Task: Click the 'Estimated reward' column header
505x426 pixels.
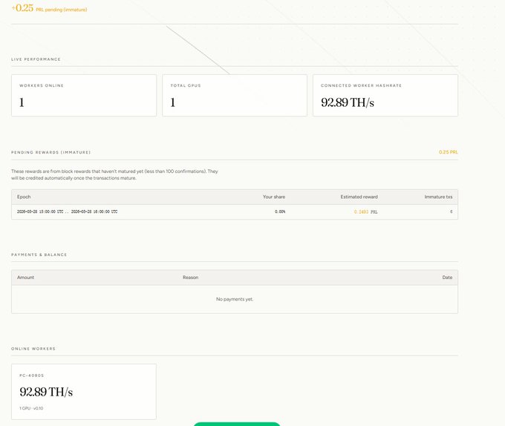Action: [x=359, y=197]
